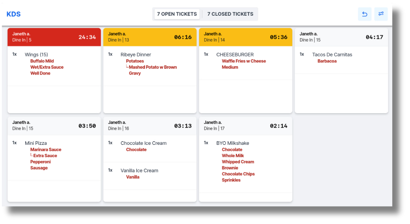Open ticket header for table 16
Image resolution: width=410 pixels, height=224 pixels.
point(150,126)
